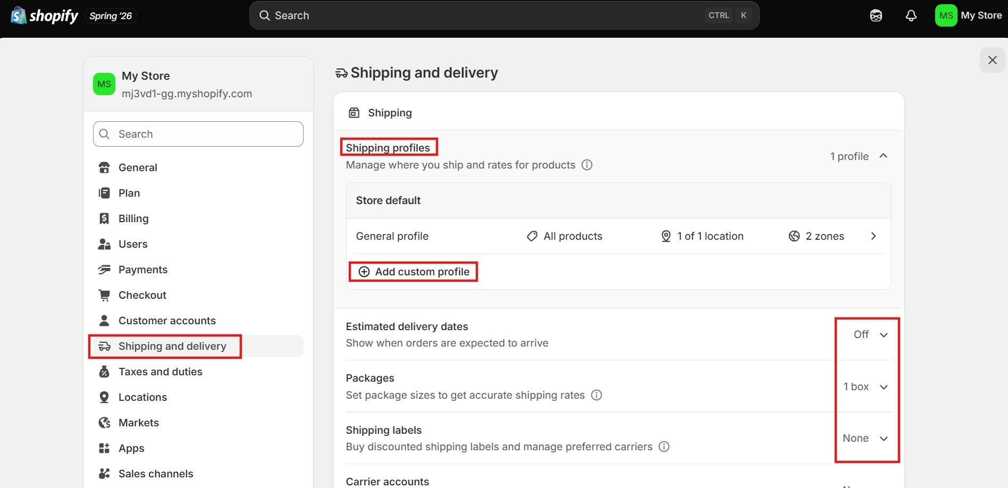This screenshot has height=488, width=1008.
Task: Click the Shopify logo
Action: tap(45, 15)
